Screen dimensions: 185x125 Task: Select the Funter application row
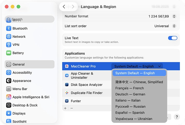(87, 101)
